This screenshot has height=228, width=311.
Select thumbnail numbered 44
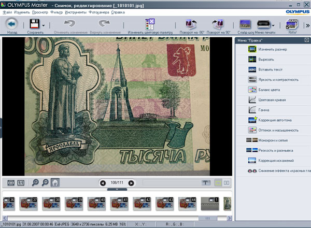coord(188,204)
